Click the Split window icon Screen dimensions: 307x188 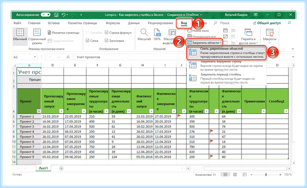(225, 31)
